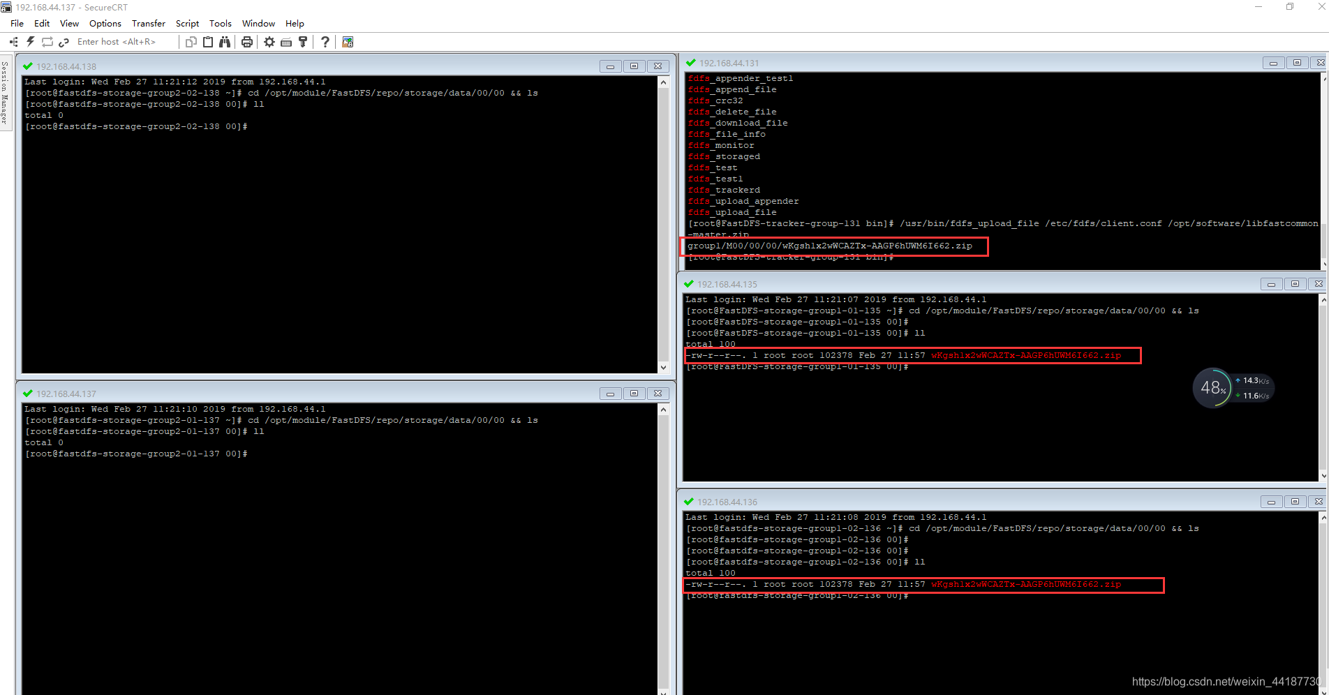
Task: Select the 192.168.44.136 session title
Action: click(727, 502)
